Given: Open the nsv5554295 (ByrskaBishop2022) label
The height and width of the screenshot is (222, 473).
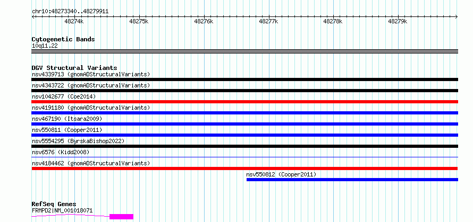Looking at the screenshot, I should [x=78, y=141].
